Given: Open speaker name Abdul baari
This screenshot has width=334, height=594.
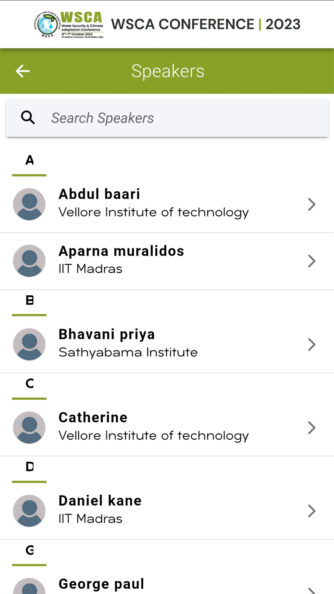Looking at the screenshot, I should click(99, 194).
